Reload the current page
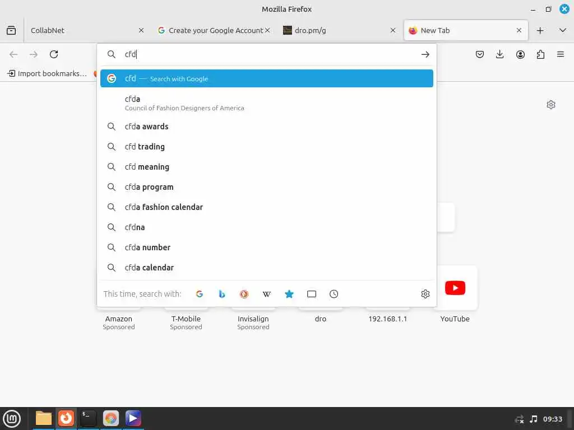Image resolution: width=574 pixels, height=430 pixels. [x=54, y=54]
